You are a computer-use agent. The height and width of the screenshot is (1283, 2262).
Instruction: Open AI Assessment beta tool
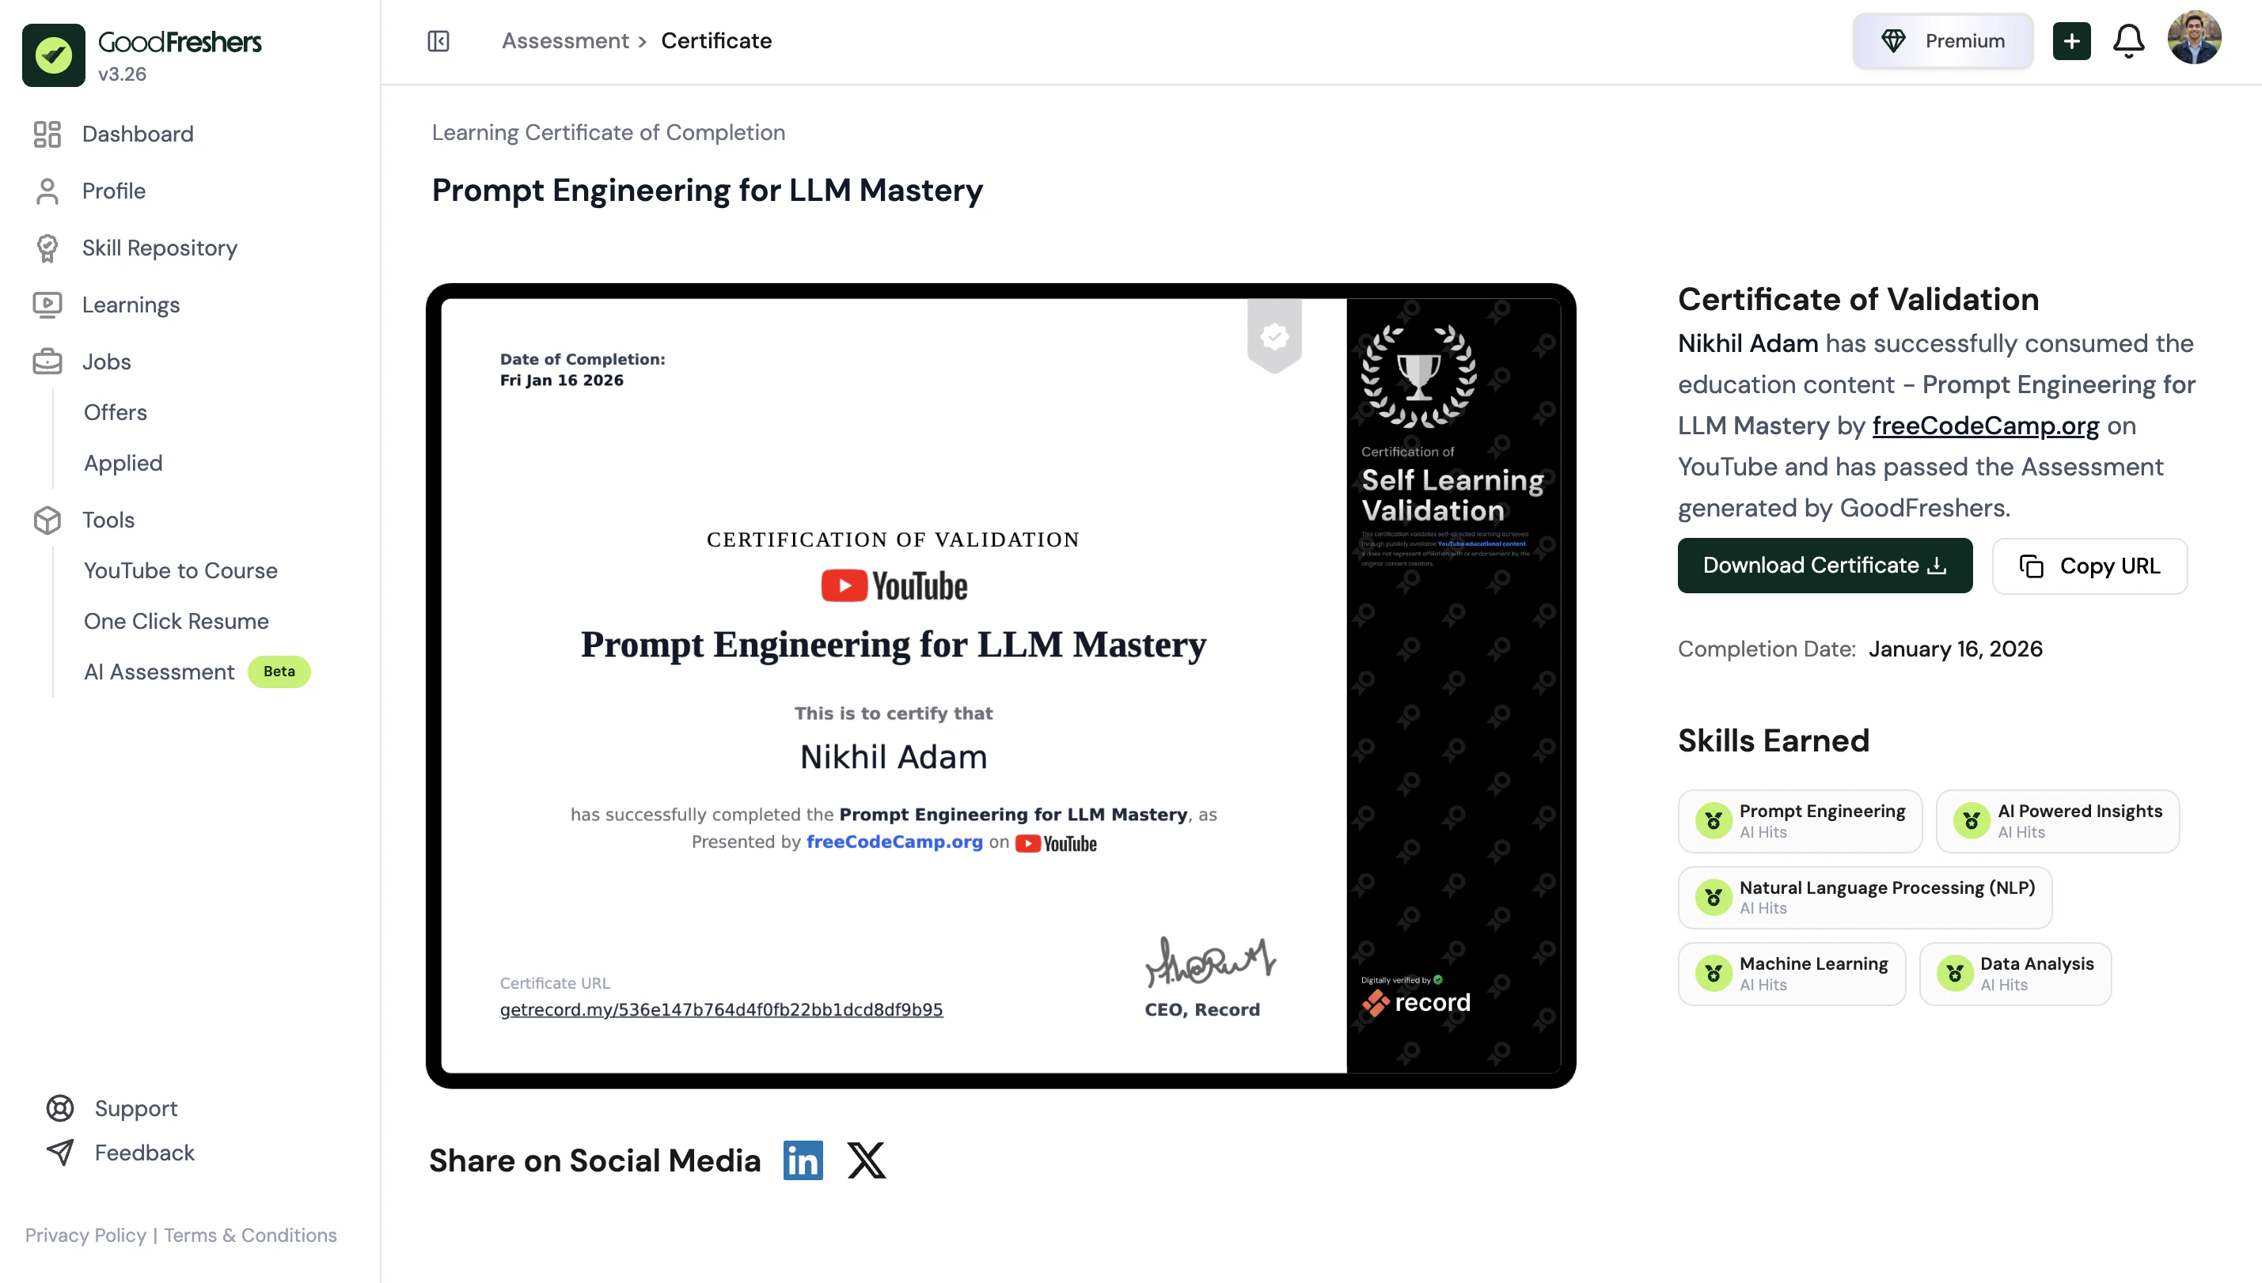click(x=160, y=672)
